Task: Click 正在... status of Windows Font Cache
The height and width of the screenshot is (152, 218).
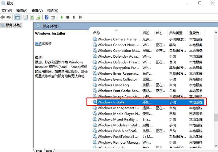Action: coord(160,91)
